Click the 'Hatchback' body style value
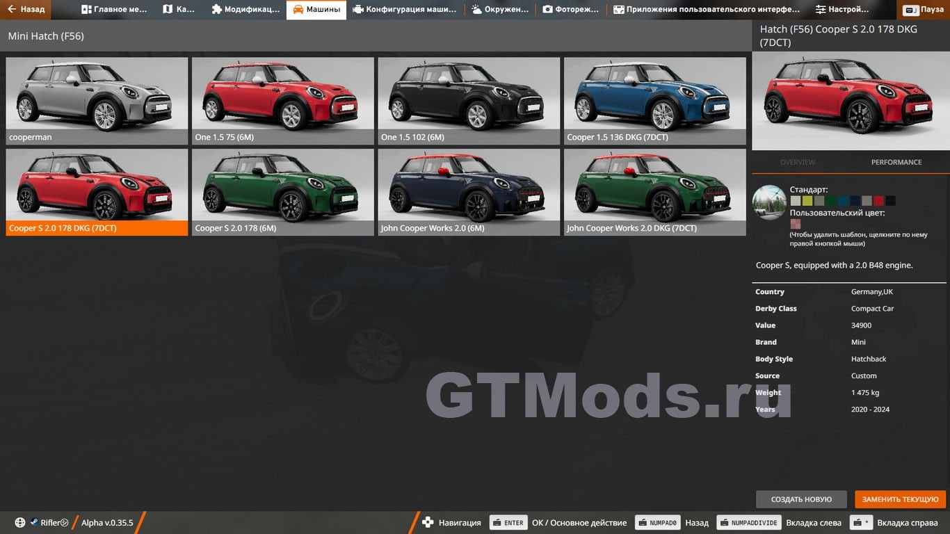950x534 pixels. point(869,359)
